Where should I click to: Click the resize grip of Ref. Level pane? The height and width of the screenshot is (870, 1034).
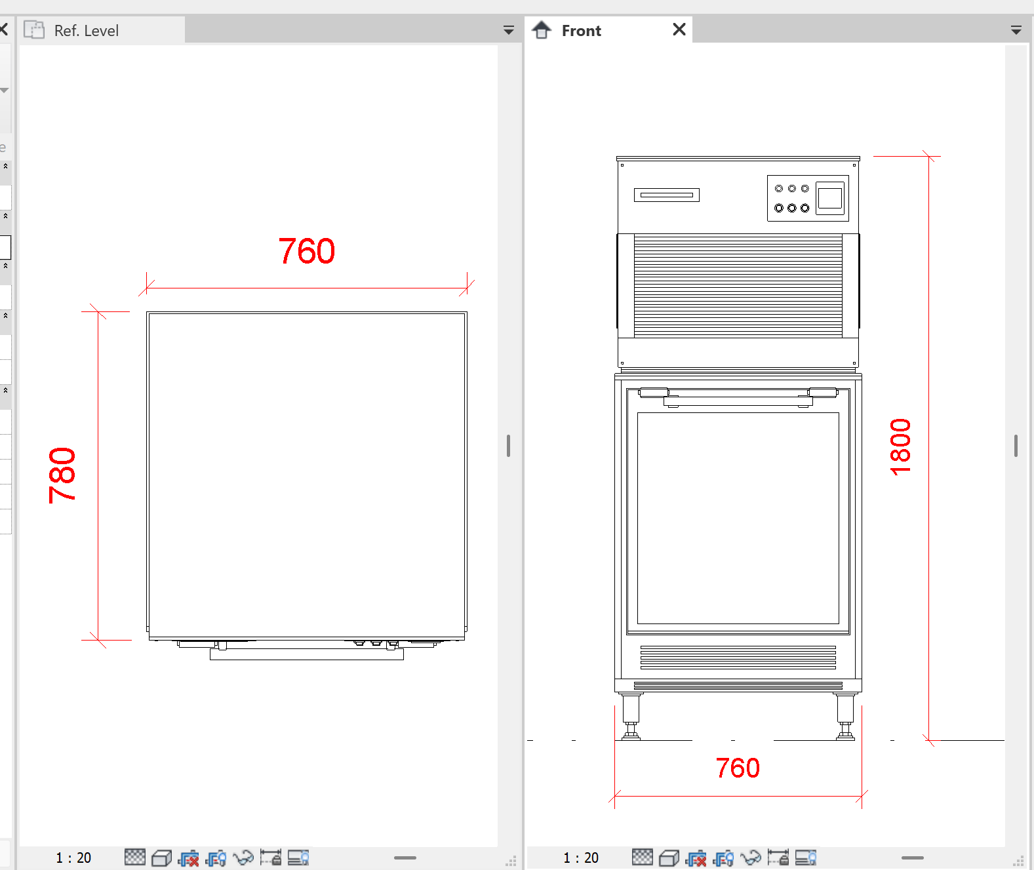(511, 861)
